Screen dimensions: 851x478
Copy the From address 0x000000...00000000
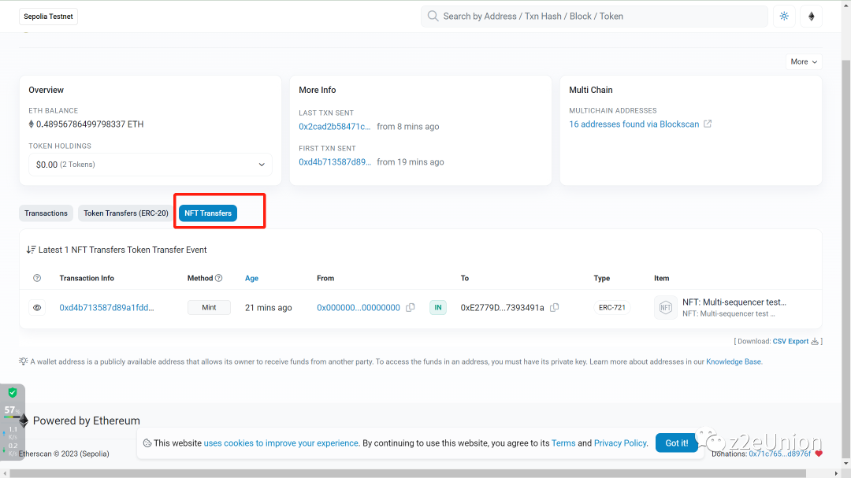click(x=411, y=308)
